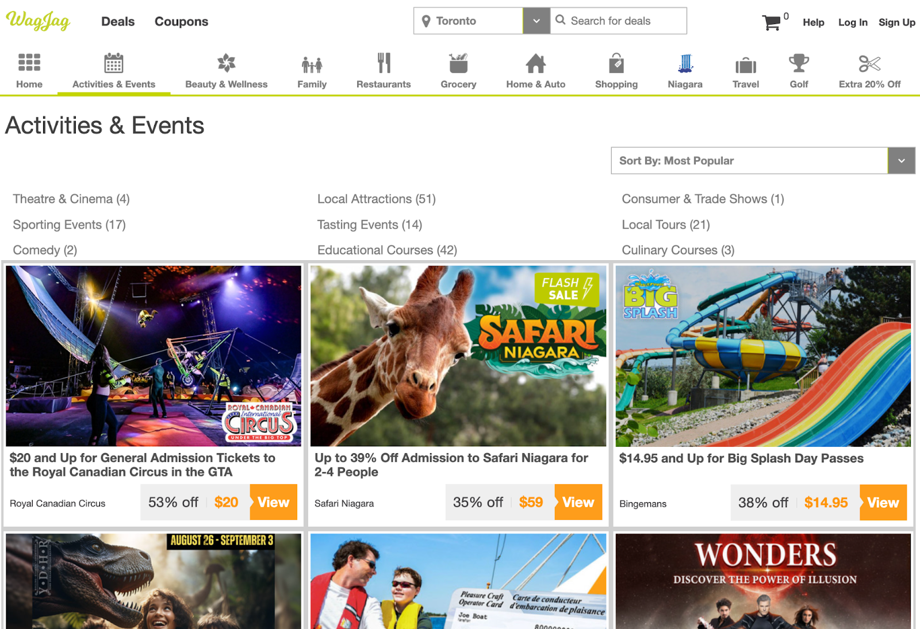The image size is (920, 629).
Task: Click the Activities & Events page heading
Action: pos(105,125)
